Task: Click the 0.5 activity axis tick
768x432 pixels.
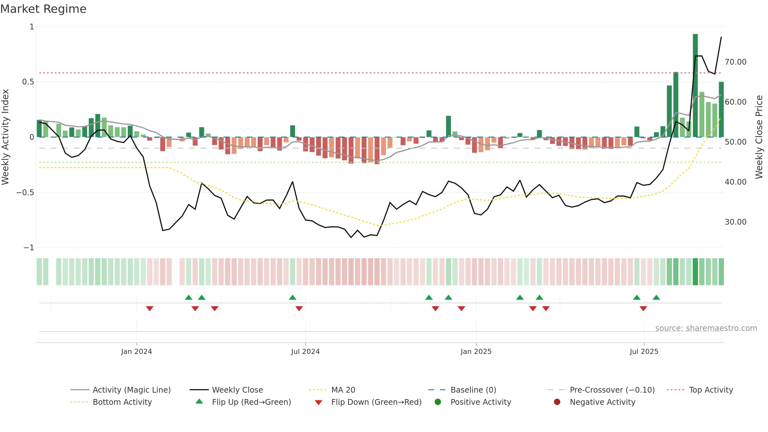Action: pos(28,82)
